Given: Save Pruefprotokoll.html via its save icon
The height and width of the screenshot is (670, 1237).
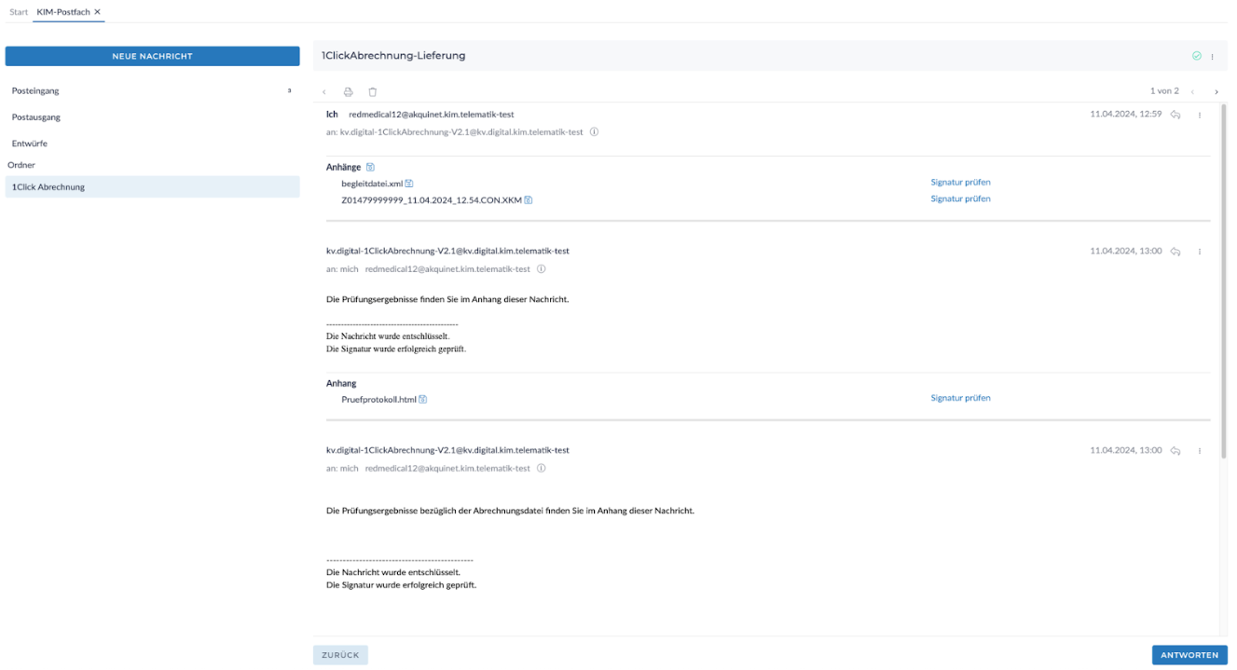Looking at the screenshot, I should click(x=423, y=400).
